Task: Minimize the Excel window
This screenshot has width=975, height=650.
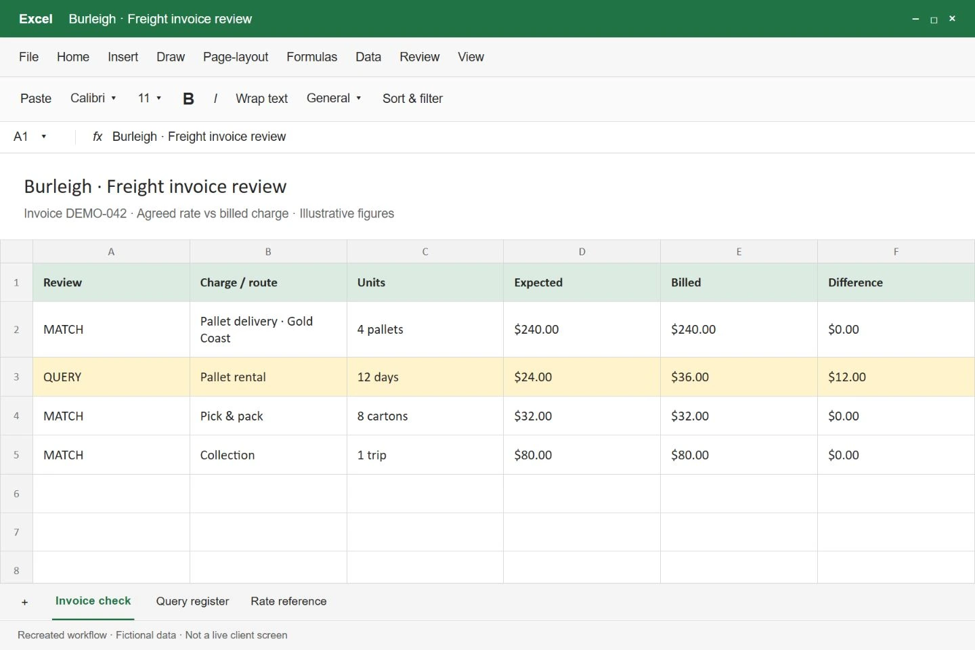Action: pyautogui.click(x=915, y=19)
